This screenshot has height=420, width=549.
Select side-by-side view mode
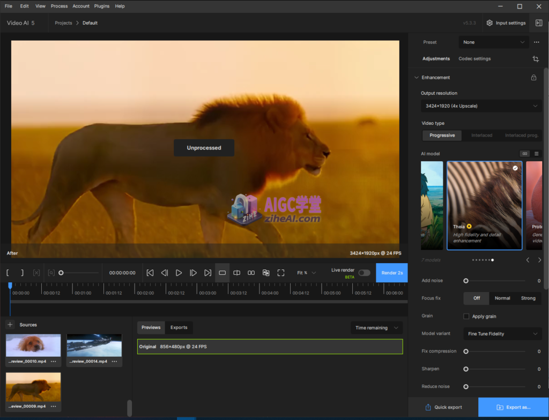point(251,273)
